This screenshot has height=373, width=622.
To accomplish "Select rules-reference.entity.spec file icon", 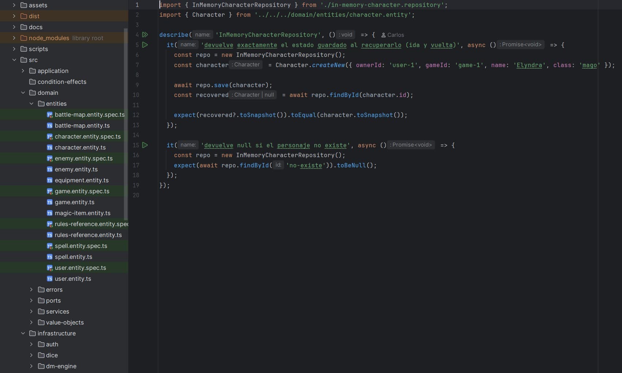I will click(x=50, y=224).
